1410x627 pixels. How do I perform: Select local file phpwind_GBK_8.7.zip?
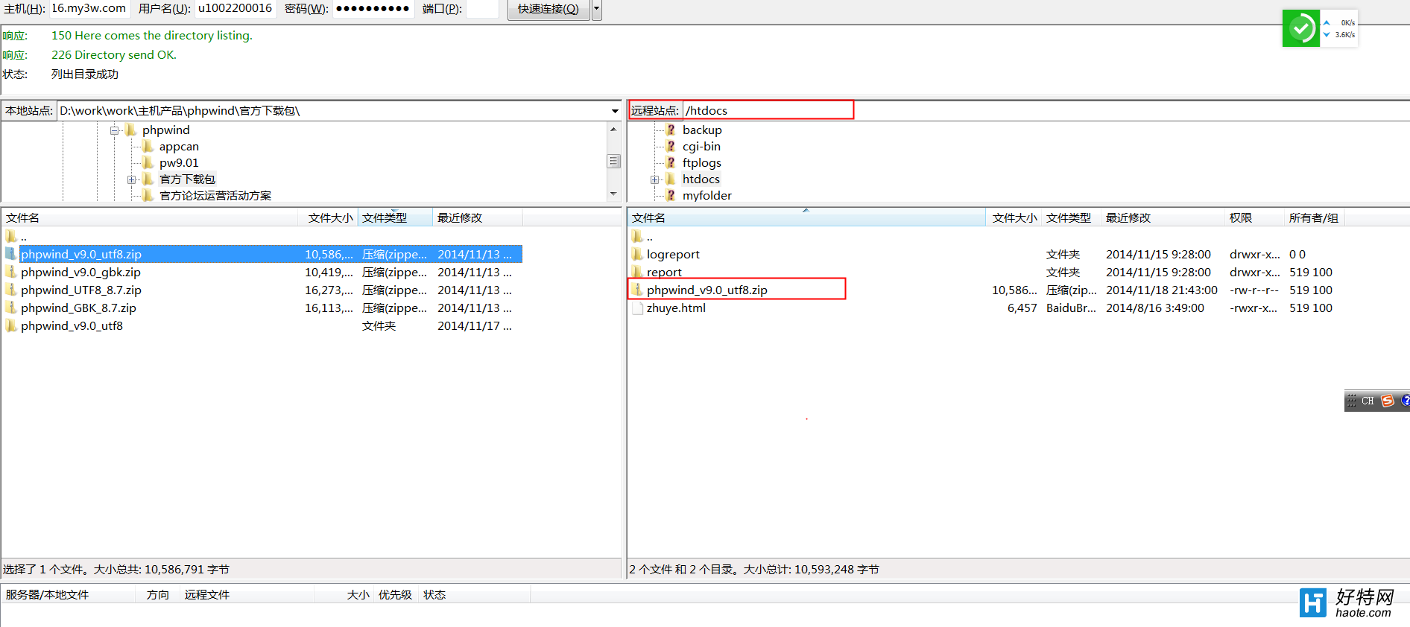click(x=78, y=308)
